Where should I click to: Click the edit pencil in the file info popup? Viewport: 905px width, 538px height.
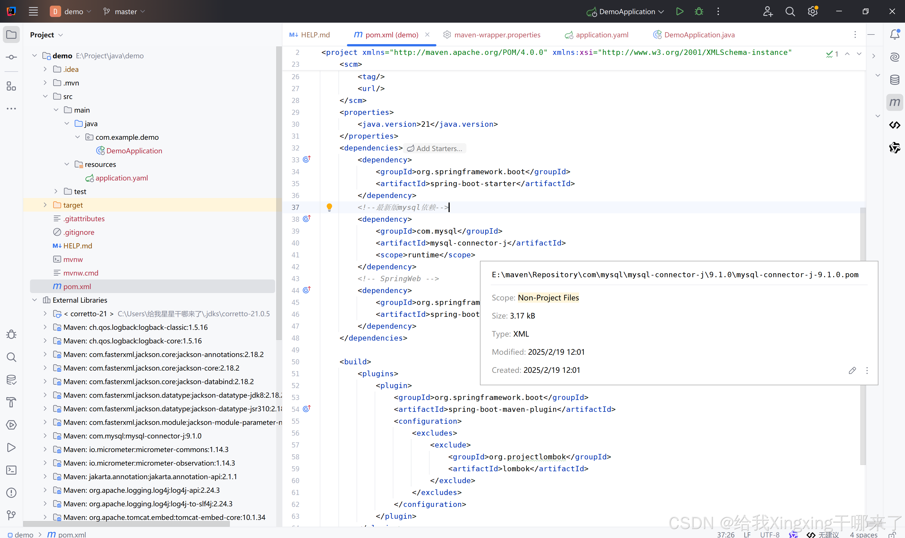[852, 370]
